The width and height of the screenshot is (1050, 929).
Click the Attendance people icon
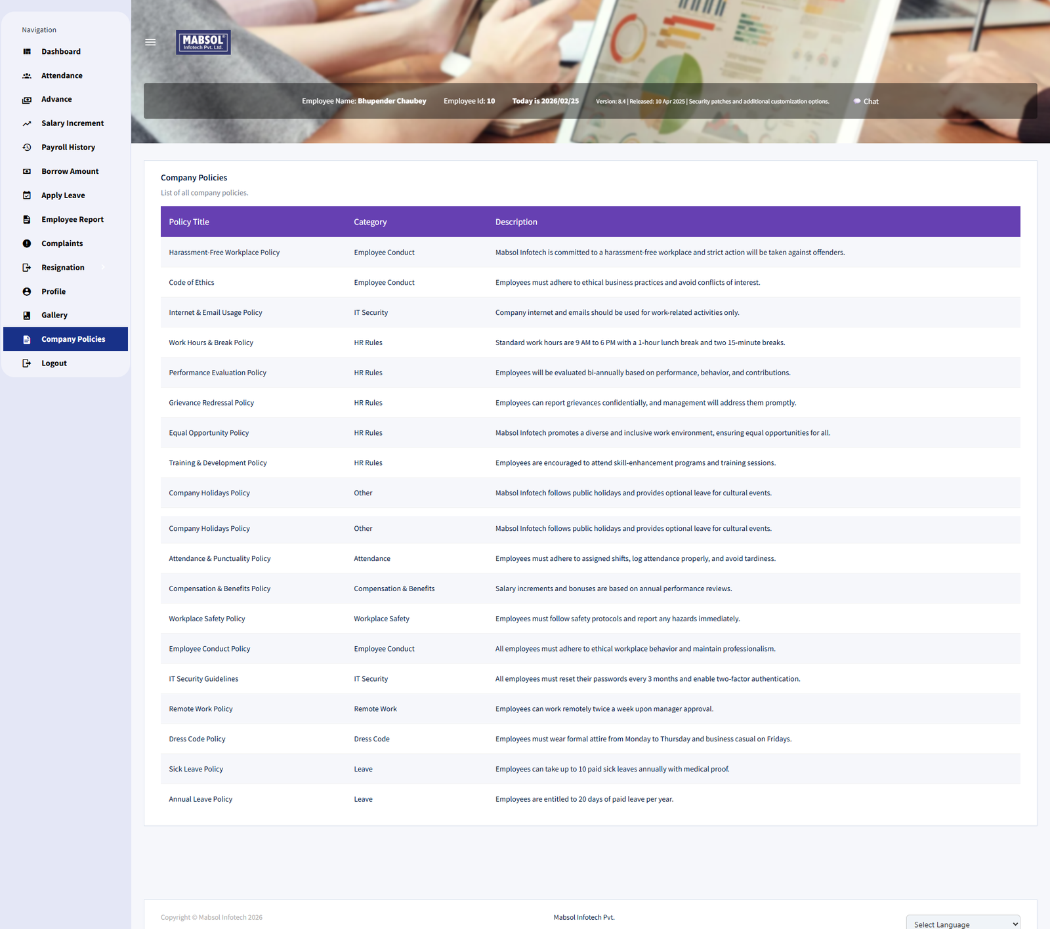(27, 76)
